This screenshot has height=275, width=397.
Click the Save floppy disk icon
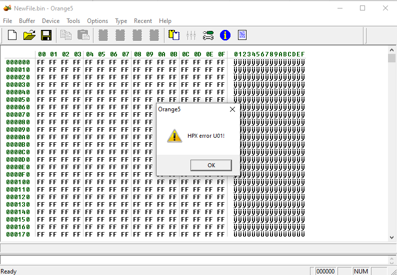coord(46,35)
